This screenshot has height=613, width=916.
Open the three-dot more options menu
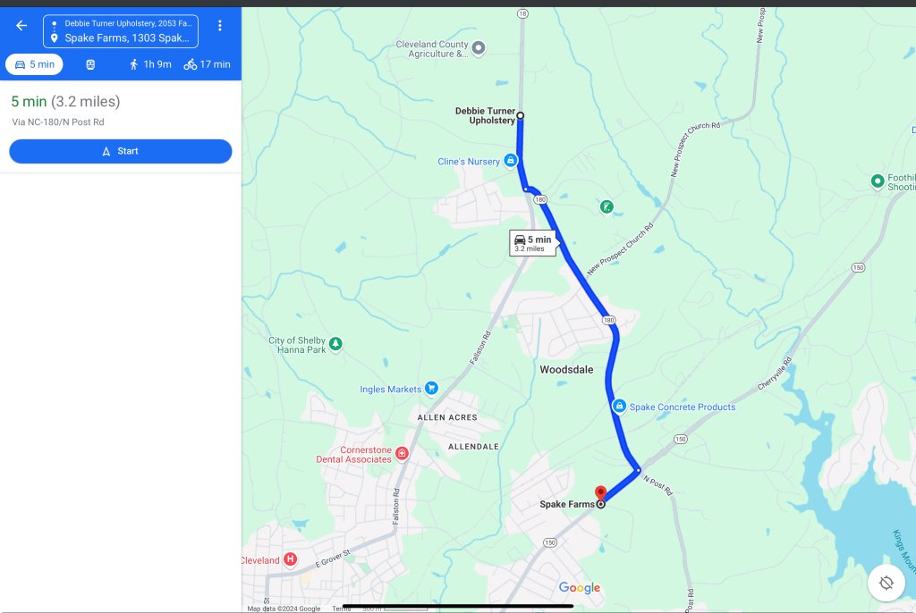(x=220, y=25)
